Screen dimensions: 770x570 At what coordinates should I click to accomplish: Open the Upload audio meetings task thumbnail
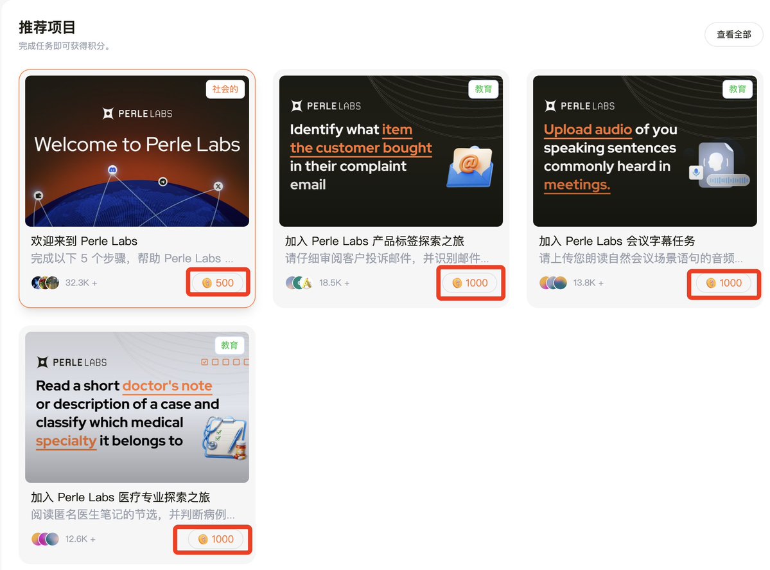645,151
